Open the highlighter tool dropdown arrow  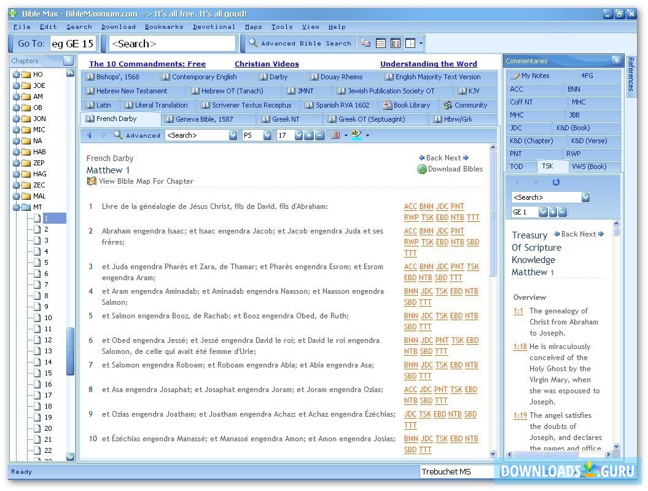pyautogui.click(x=367, y=135)
